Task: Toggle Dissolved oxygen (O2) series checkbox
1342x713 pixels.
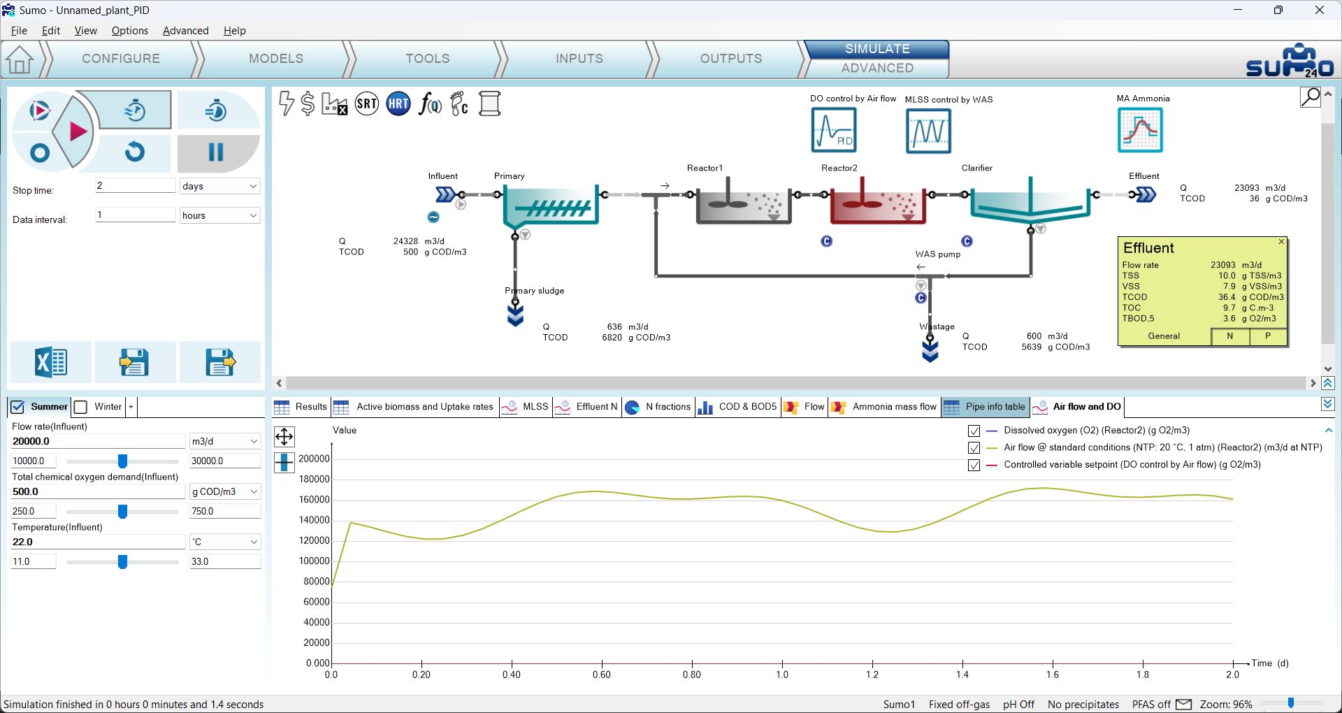Action: 974,431
